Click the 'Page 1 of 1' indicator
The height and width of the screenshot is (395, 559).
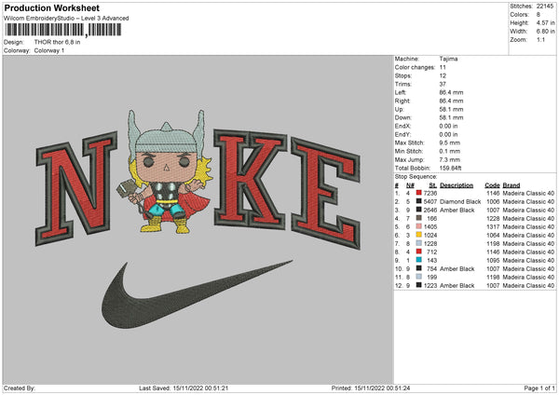coord(539,388)
